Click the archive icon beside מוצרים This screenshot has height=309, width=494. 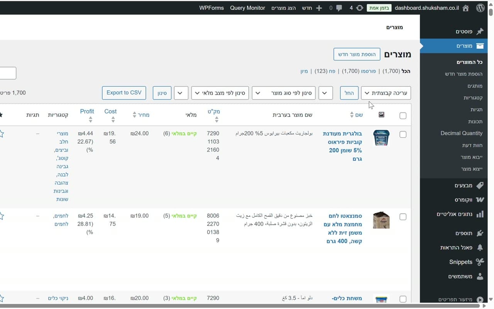point(480,46)
